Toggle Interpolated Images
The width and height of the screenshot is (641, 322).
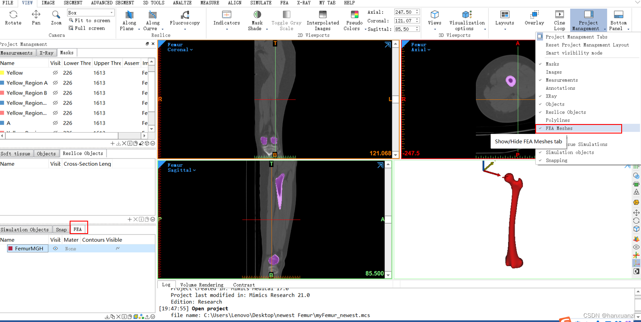pyautogui.click(x=322, y=21)
